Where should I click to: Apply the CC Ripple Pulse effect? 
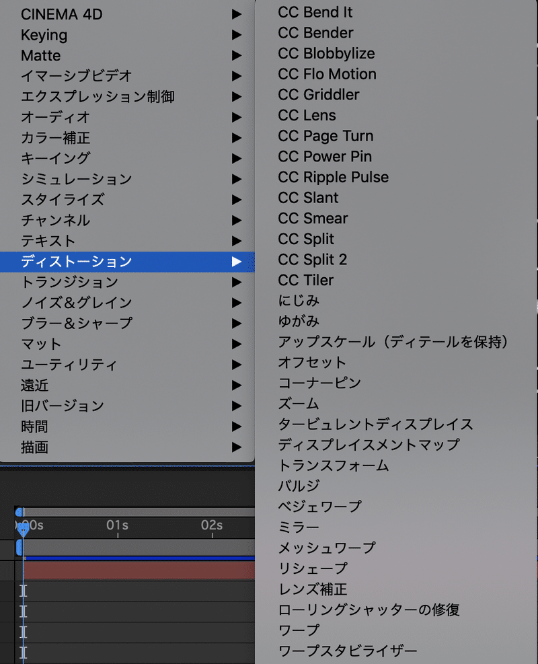pos(396,177)
